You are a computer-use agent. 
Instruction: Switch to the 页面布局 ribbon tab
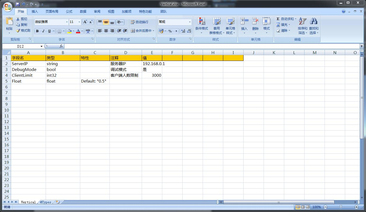tap(52, 12)
